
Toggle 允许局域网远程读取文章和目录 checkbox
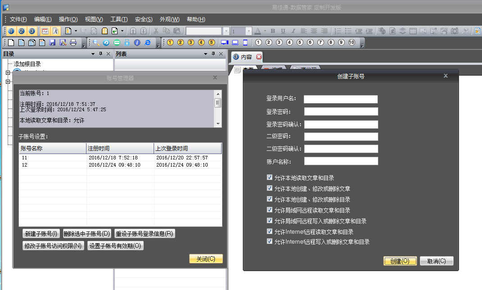(270, 210)
